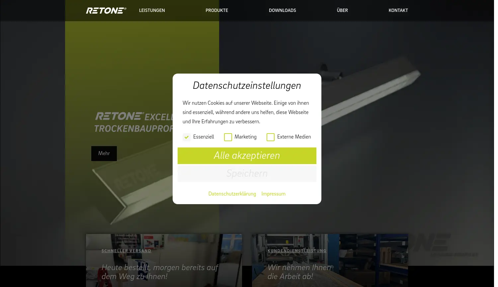Click the KUNDENDIENSTLEISTUNG heading link

297,251
